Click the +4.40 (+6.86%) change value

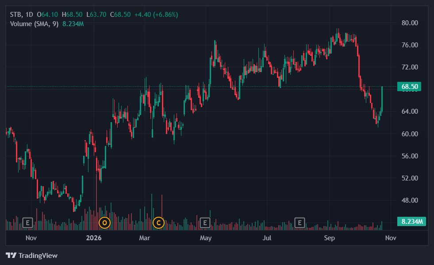[x=156, y=15]
